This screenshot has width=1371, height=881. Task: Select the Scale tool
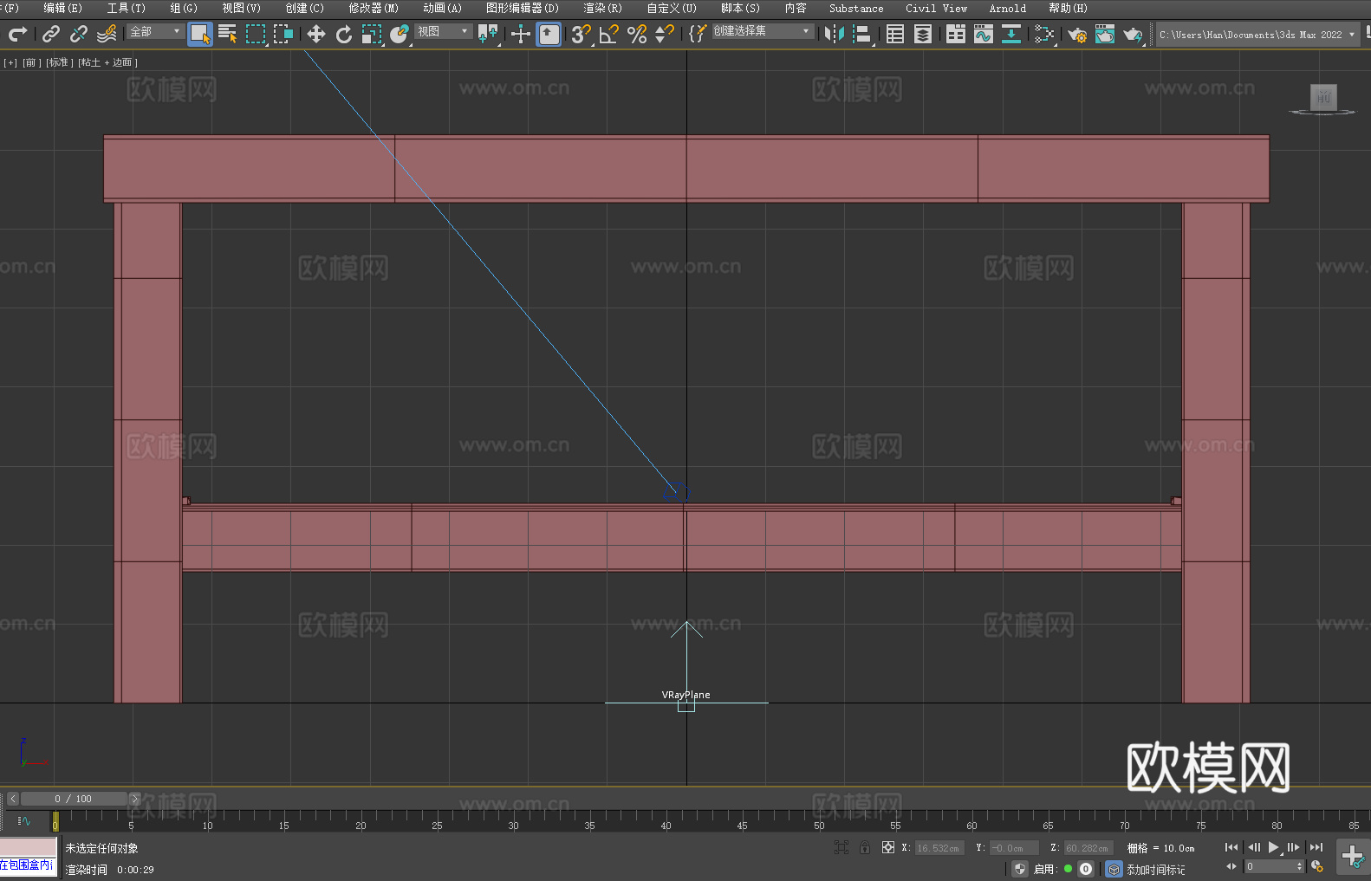click(372, 34)
